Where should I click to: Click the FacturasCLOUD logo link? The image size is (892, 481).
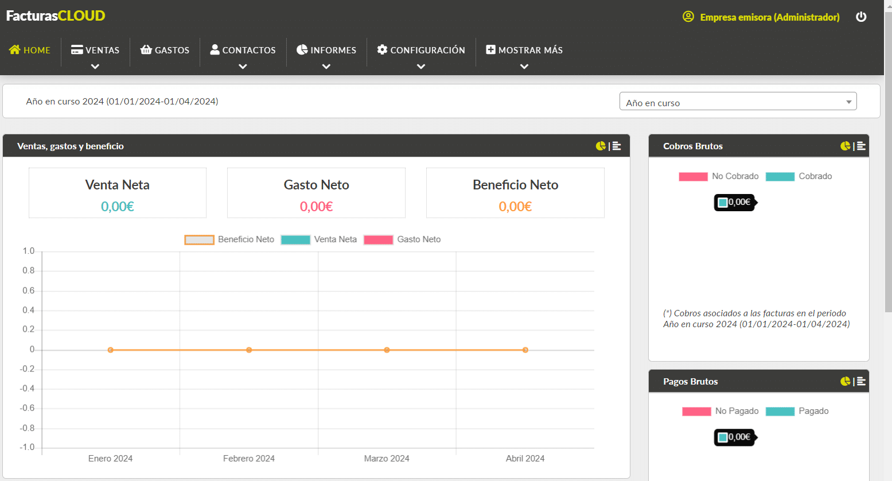point(56,15)
